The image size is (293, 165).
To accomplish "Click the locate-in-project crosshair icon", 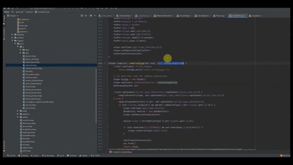I will 82,16.
